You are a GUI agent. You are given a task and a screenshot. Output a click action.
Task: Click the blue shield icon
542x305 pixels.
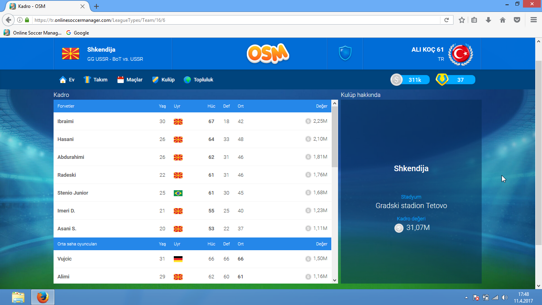(345, 53)
